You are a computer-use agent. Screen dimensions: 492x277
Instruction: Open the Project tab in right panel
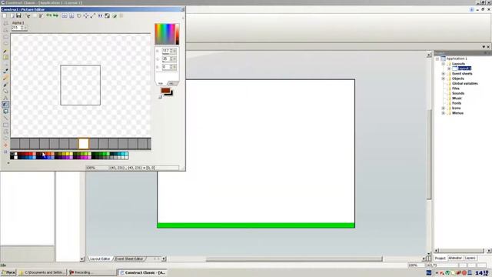(440, 259)
